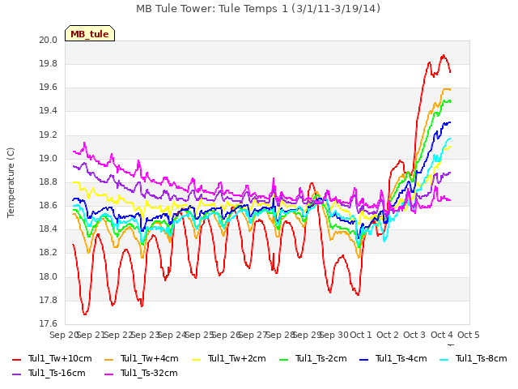Click the 20.0 y-axis tick label
This screenshot has height=389, width=518.
point(49,40)
